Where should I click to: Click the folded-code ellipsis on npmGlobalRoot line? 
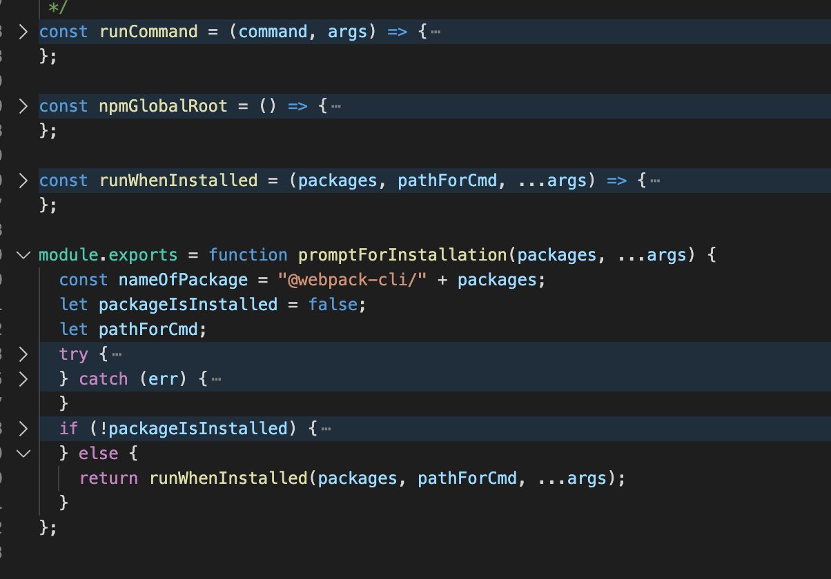tap(335, 106)
